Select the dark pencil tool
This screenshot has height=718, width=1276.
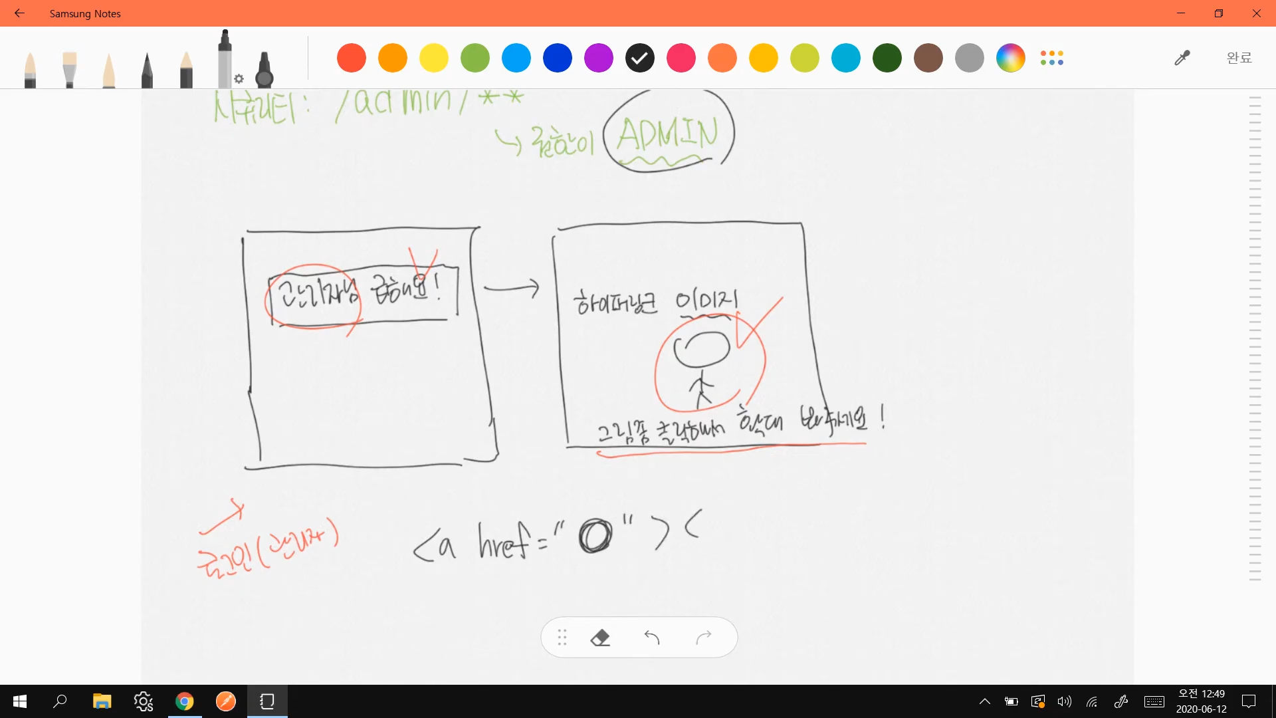pyautogui.click(x=147, y=70)
